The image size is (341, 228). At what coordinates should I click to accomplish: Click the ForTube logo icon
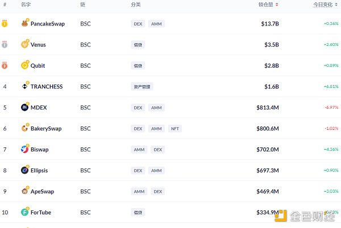pyautogui.click(x=24, y=212)
